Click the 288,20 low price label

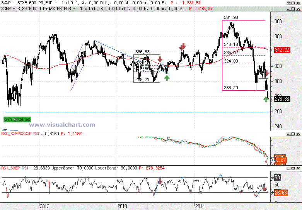[x=231, y=88]
